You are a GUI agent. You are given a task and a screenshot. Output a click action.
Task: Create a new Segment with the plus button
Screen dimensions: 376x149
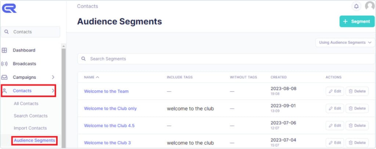(357, 21)
